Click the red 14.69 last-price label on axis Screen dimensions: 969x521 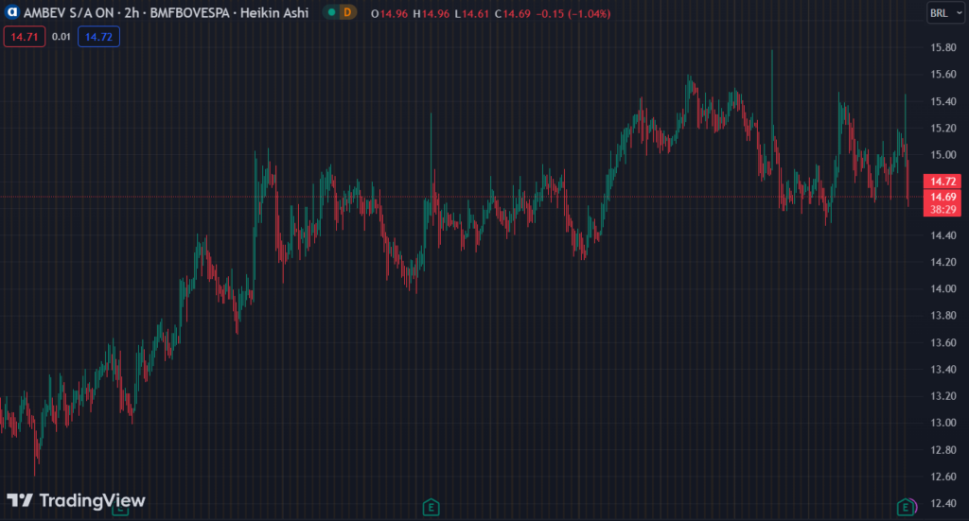pyautogui.click(x=943, y=197)
